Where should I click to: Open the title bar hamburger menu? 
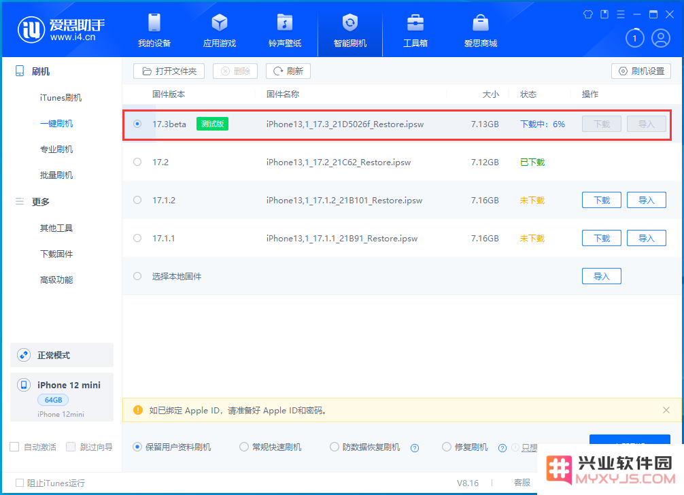coord(621,14)
